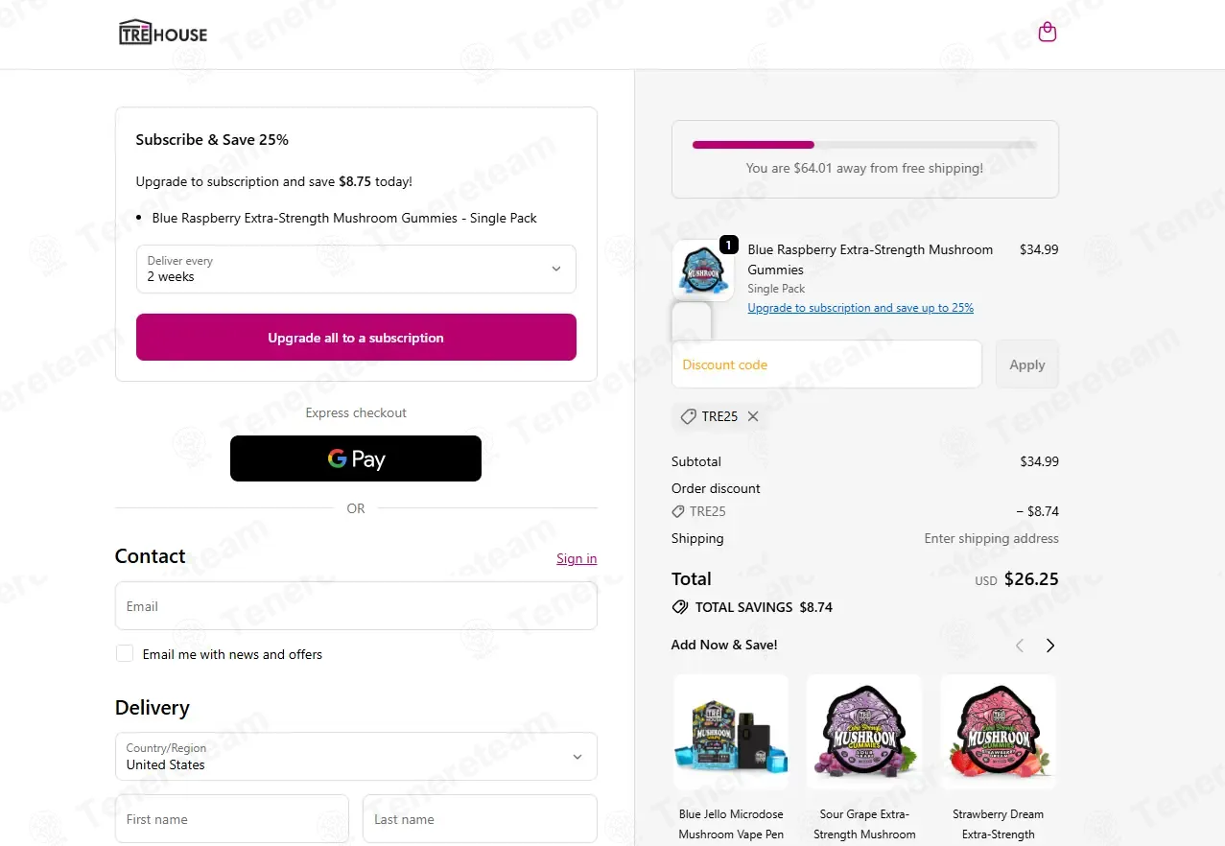The width and height of the screenshot is (1225, 846).
Task: Click the 'Enter shipping address' text
Action: coord(992,538)
